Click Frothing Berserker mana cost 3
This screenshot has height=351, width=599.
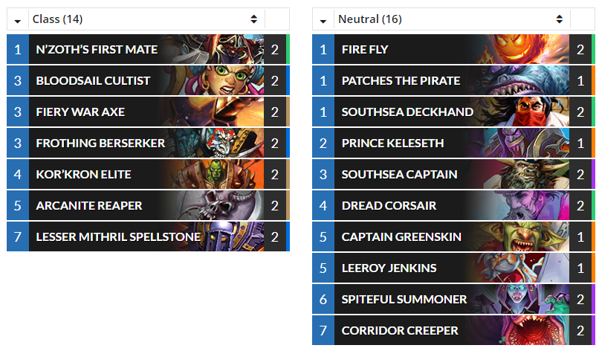[x=18, y=144]
